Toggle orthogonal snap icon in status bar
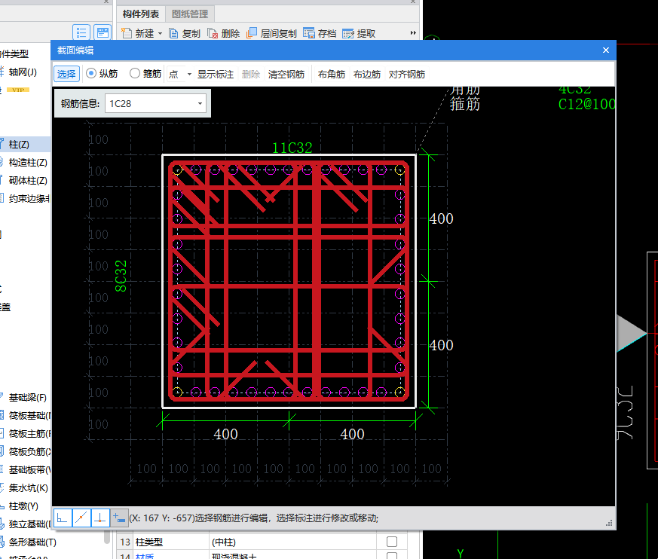Image resolution: width=658 pixels, height=559 pixels. pos(63,518)
